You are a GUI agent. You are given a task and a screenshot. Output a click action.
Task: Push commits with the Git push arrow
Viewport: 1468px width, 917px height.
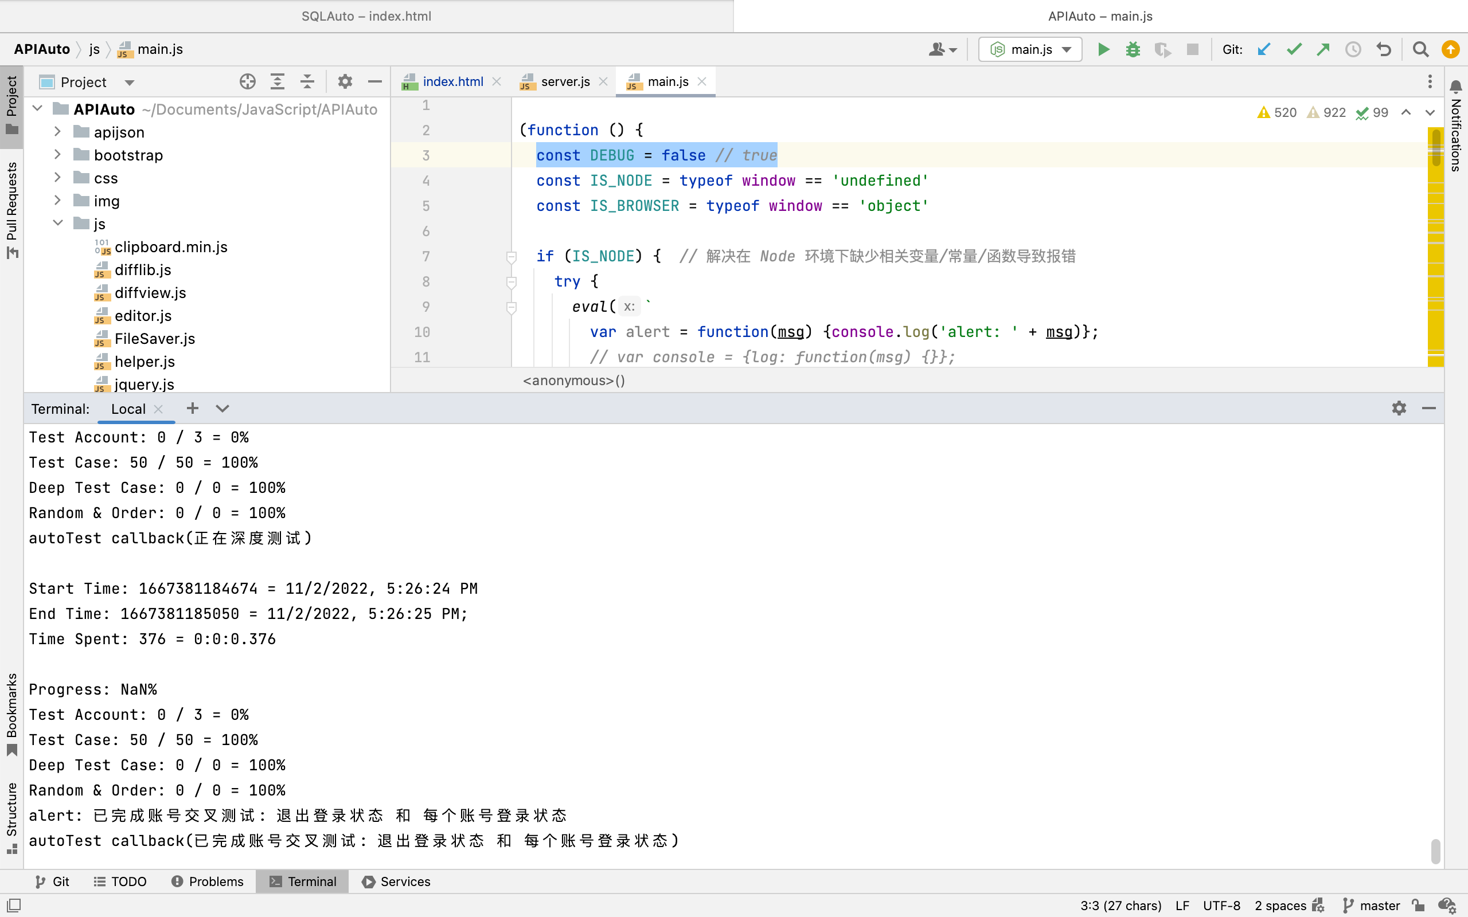(1323, 49)
